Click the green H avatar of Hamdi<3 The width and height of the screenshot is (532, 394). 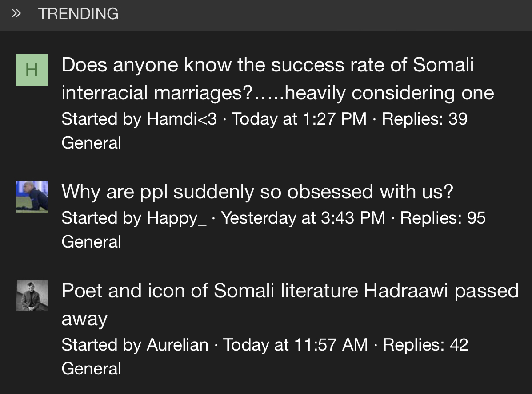(x=32, y=70)
